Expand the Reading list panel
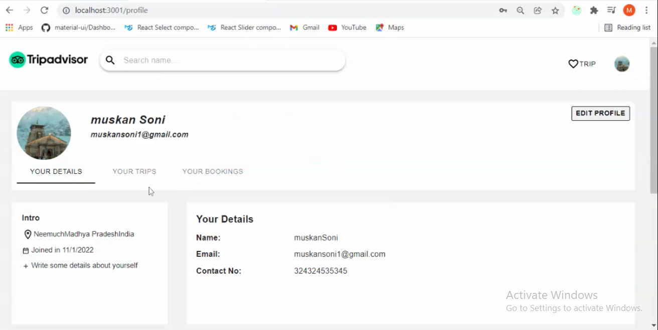This screenshot has width=658, height=330. pyautogui.click(x=627, y=28)
